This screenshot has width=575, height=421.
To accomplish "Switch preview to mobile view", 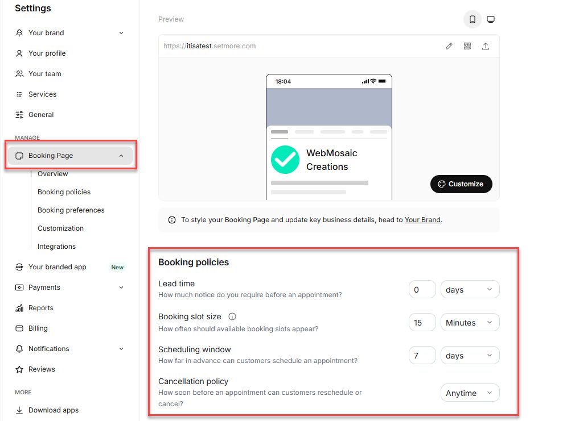I will (472, 19).
